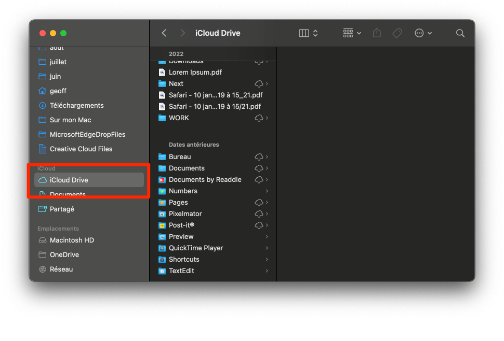Go forward with the right chevron button

pos(182,33)
